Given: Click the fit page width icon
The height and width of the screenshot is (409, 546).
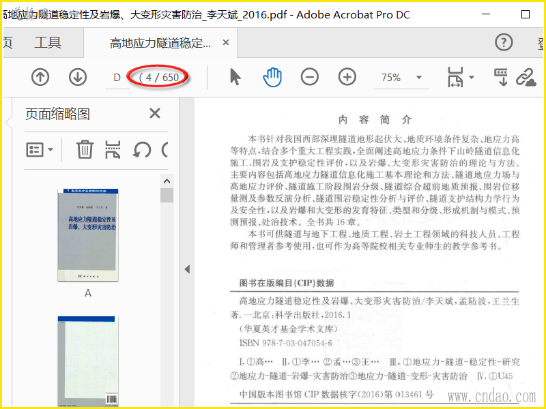Looking at the screenshot, I should (455, 77).
